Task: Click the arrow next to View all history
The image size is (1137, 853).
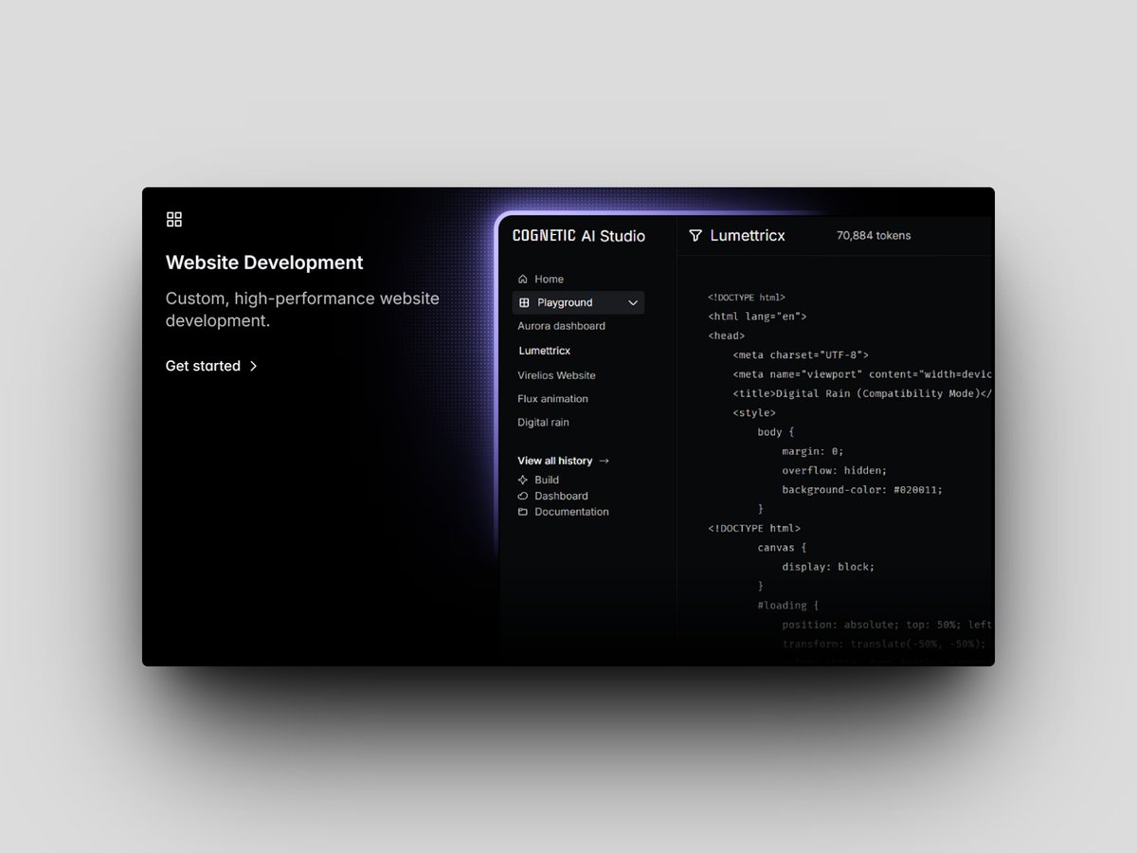Action: [605, 461]
